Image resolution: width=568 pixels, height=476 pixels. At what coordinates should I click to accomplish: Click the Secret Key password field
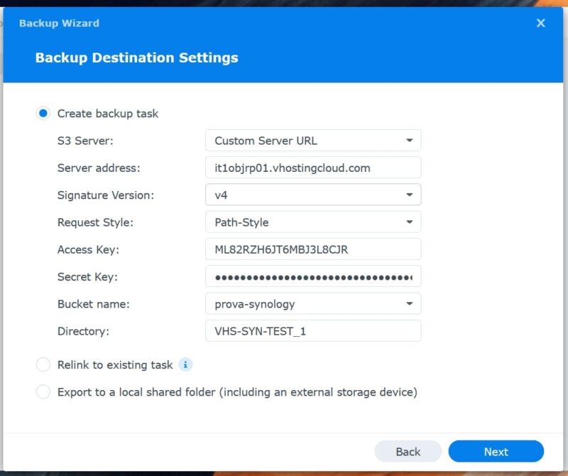[313, 276]
